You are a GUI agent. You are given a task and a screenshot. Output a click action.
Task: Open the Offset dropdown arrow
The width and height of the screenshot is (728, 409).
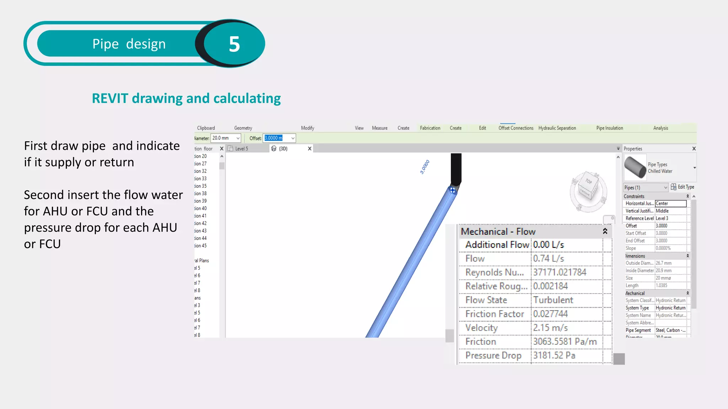point(293,138)
